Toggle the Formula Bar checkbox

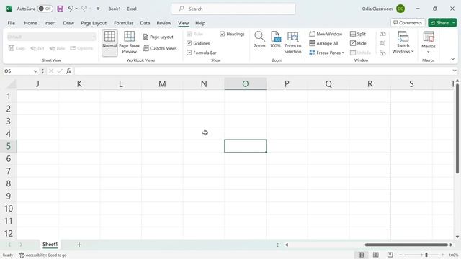pyautogui.click(x=189, y=53)
